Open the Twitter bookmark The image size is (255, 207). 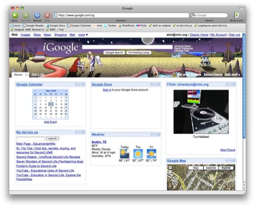point(110,25)
